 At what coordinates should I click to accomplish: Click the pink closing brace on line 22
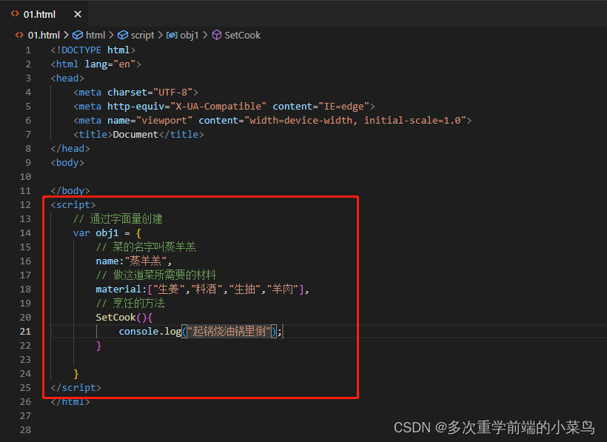(x=98, y=346)
